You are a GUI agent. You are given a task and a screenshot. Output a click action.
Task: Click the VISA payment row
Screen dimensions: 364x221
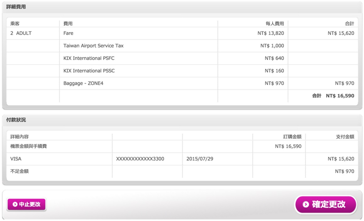182,159
